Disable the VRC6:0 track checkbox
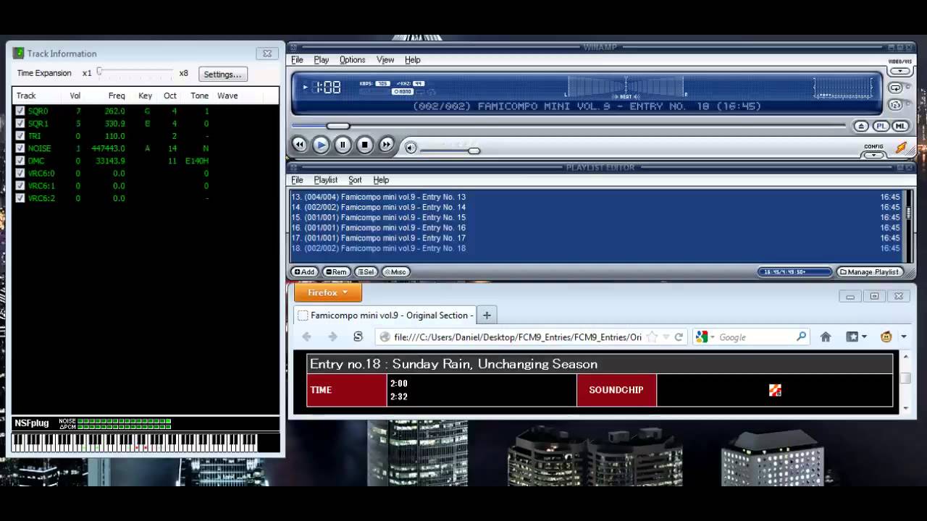This screenshot has width=927, height=521. [x=20, y=174]
